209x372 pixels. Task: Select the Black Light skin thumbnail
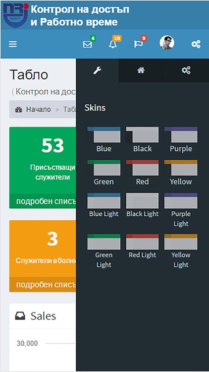click(142, 201)
